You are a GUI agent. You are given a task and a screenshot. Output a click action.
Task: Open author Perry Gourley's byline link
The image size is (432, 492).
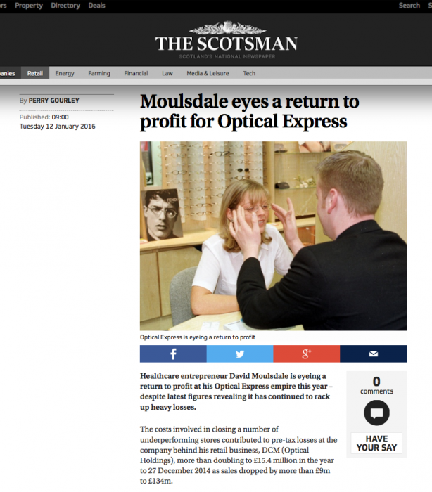tap(53, 101)
